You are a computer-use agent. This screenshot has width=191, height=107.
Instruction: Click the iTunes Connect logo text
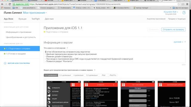click(x=13, y=13)
